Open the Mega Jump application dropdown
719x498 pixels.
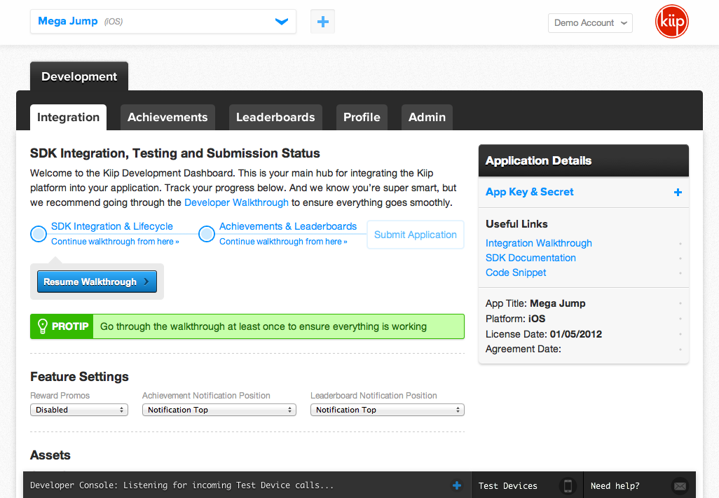click(163, 22)
